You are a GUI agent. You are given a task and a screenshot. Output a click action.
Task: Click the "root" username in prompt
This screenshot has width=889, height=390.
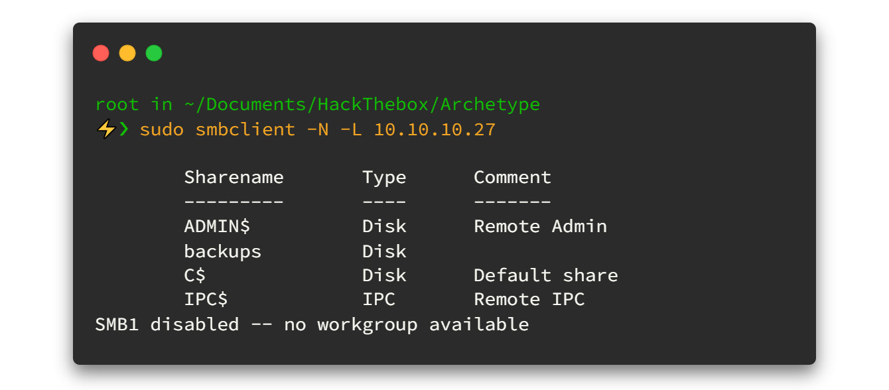click(x=117, y=105)
